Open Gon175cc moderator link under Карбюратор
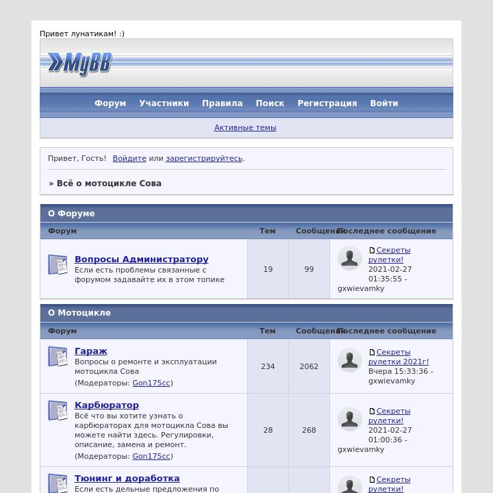493x493 pixels. [x=151, y=456]
